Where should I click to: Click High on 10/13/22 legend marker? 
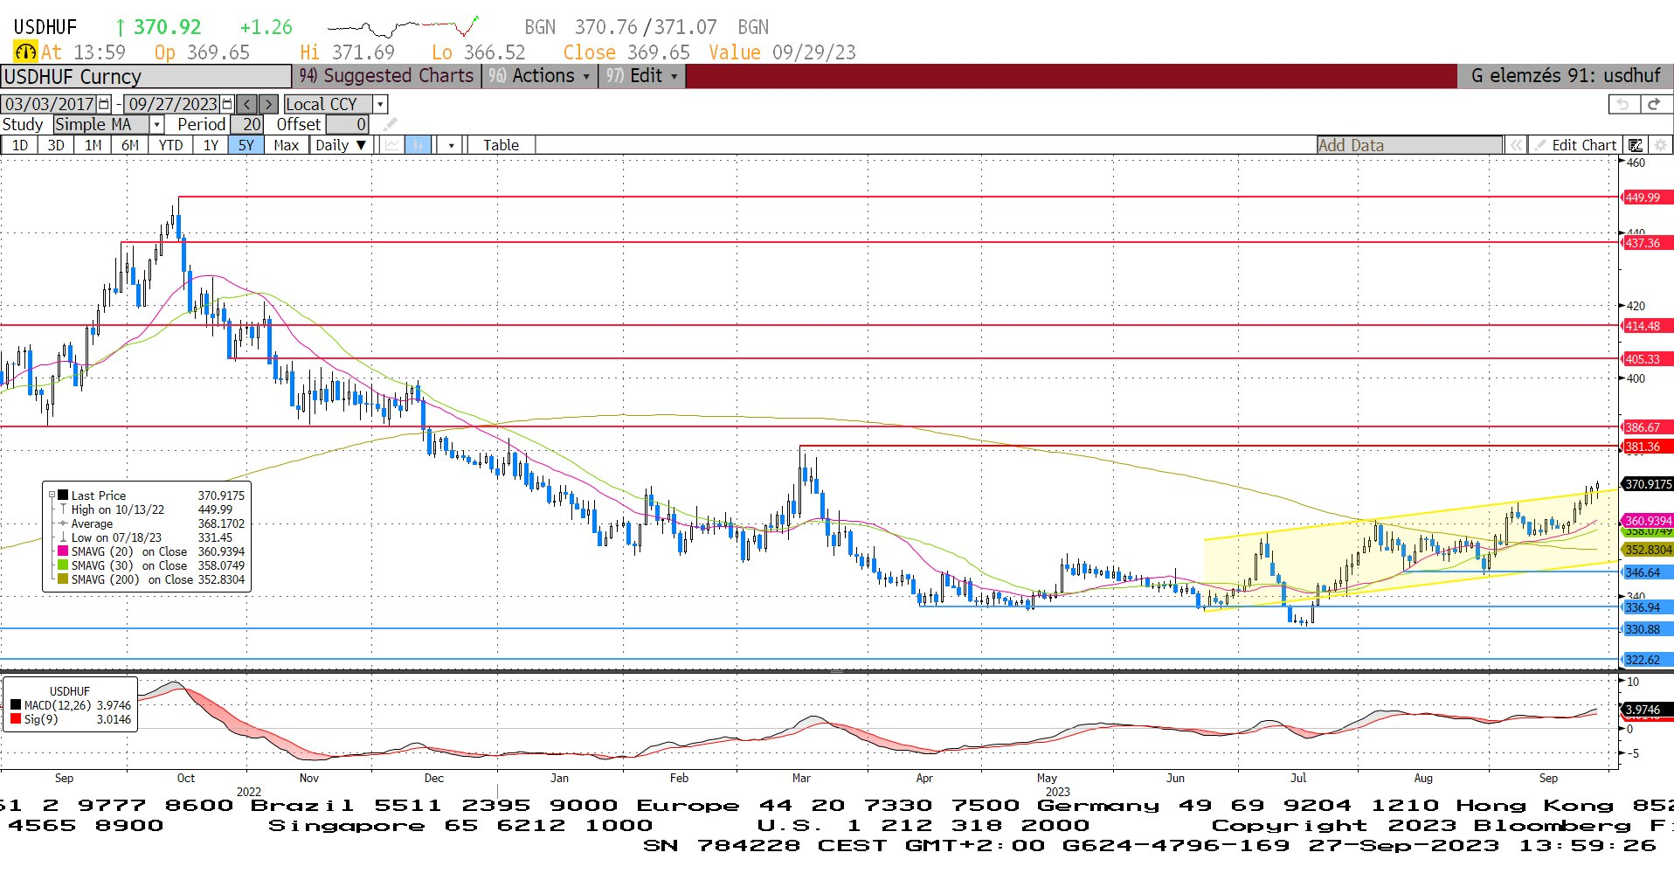(x=63, y=509)
